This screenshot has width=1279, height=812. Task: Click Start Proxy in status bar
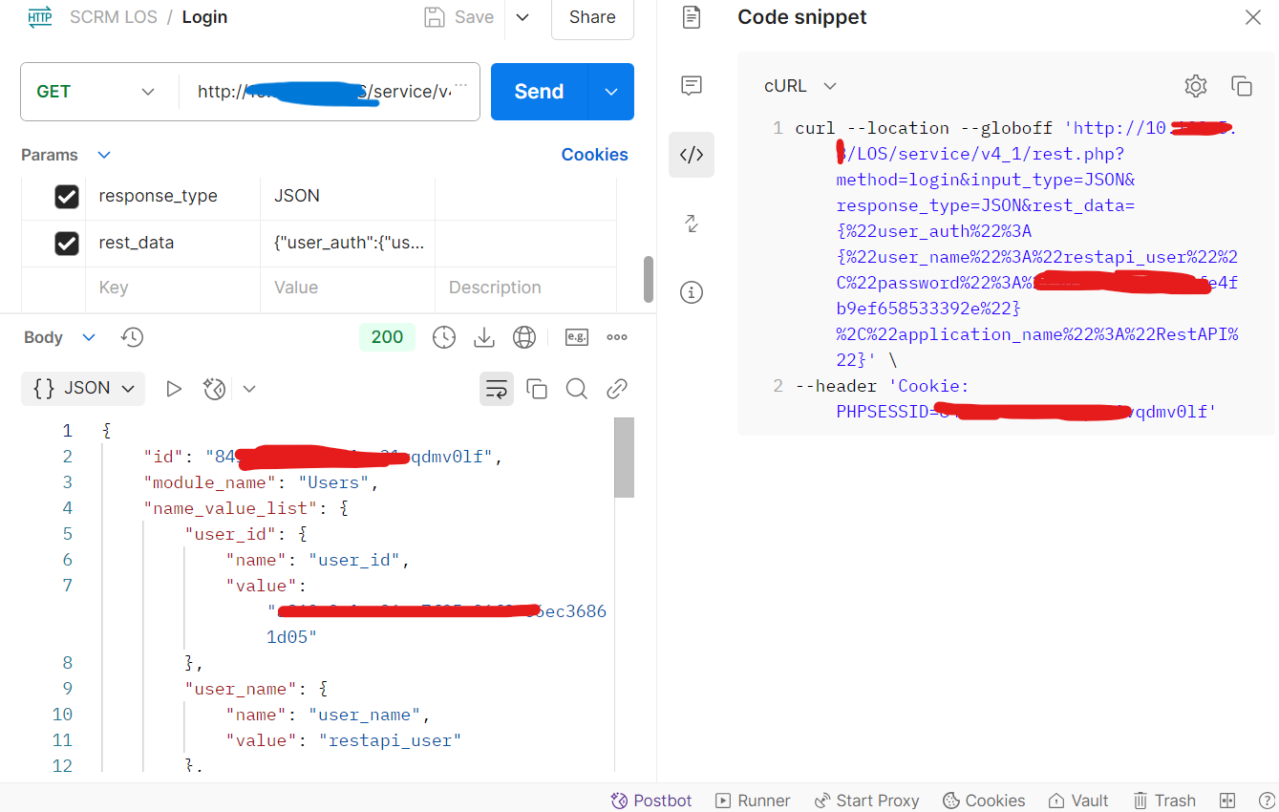pyautogui.click(x=866, y=801)
